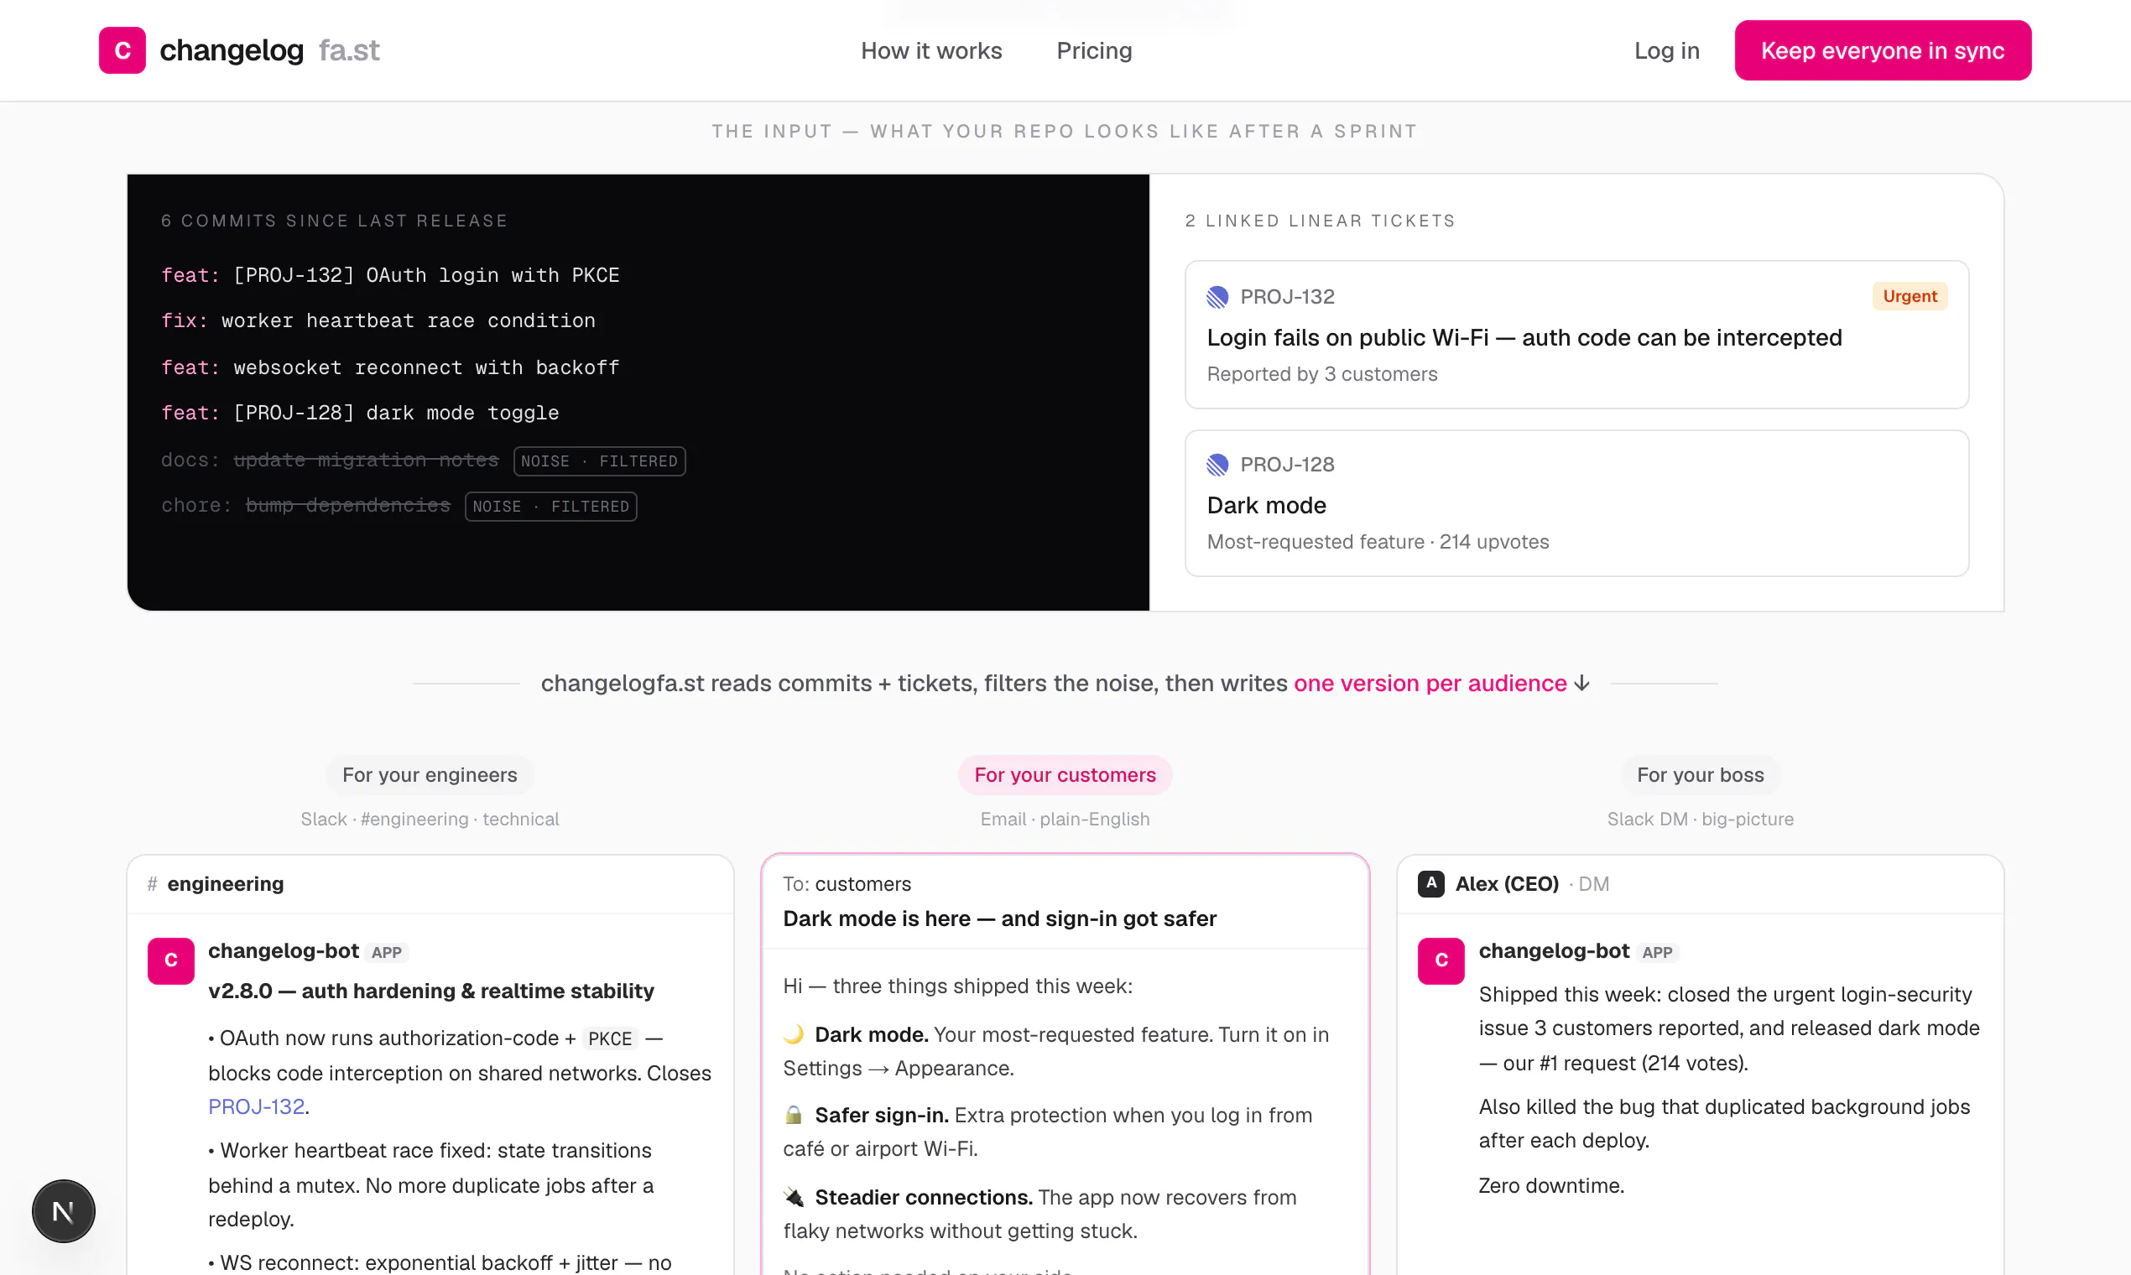Click the lock emoji next to Safer sign-in

[x=794, y=1114]
